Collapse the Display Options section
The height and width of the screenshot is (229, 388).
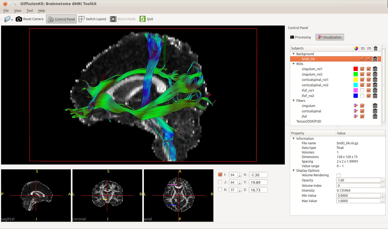click(294, 171)
